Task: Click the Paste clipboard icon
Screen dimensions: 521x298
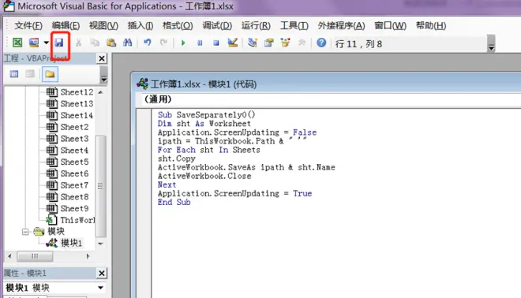Action: coord(111,43)
